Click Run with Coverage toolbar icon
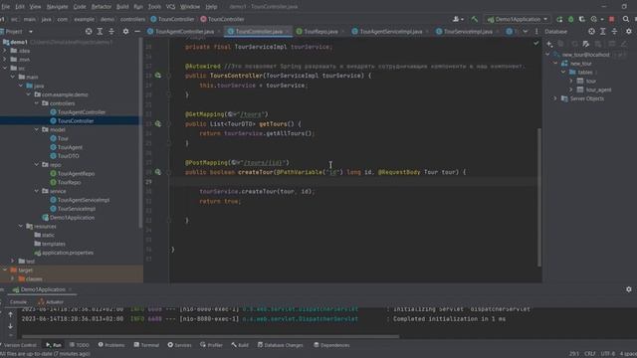Image resolution: width=637 pixels, height=358 pixels. click(x=582, y=19)
